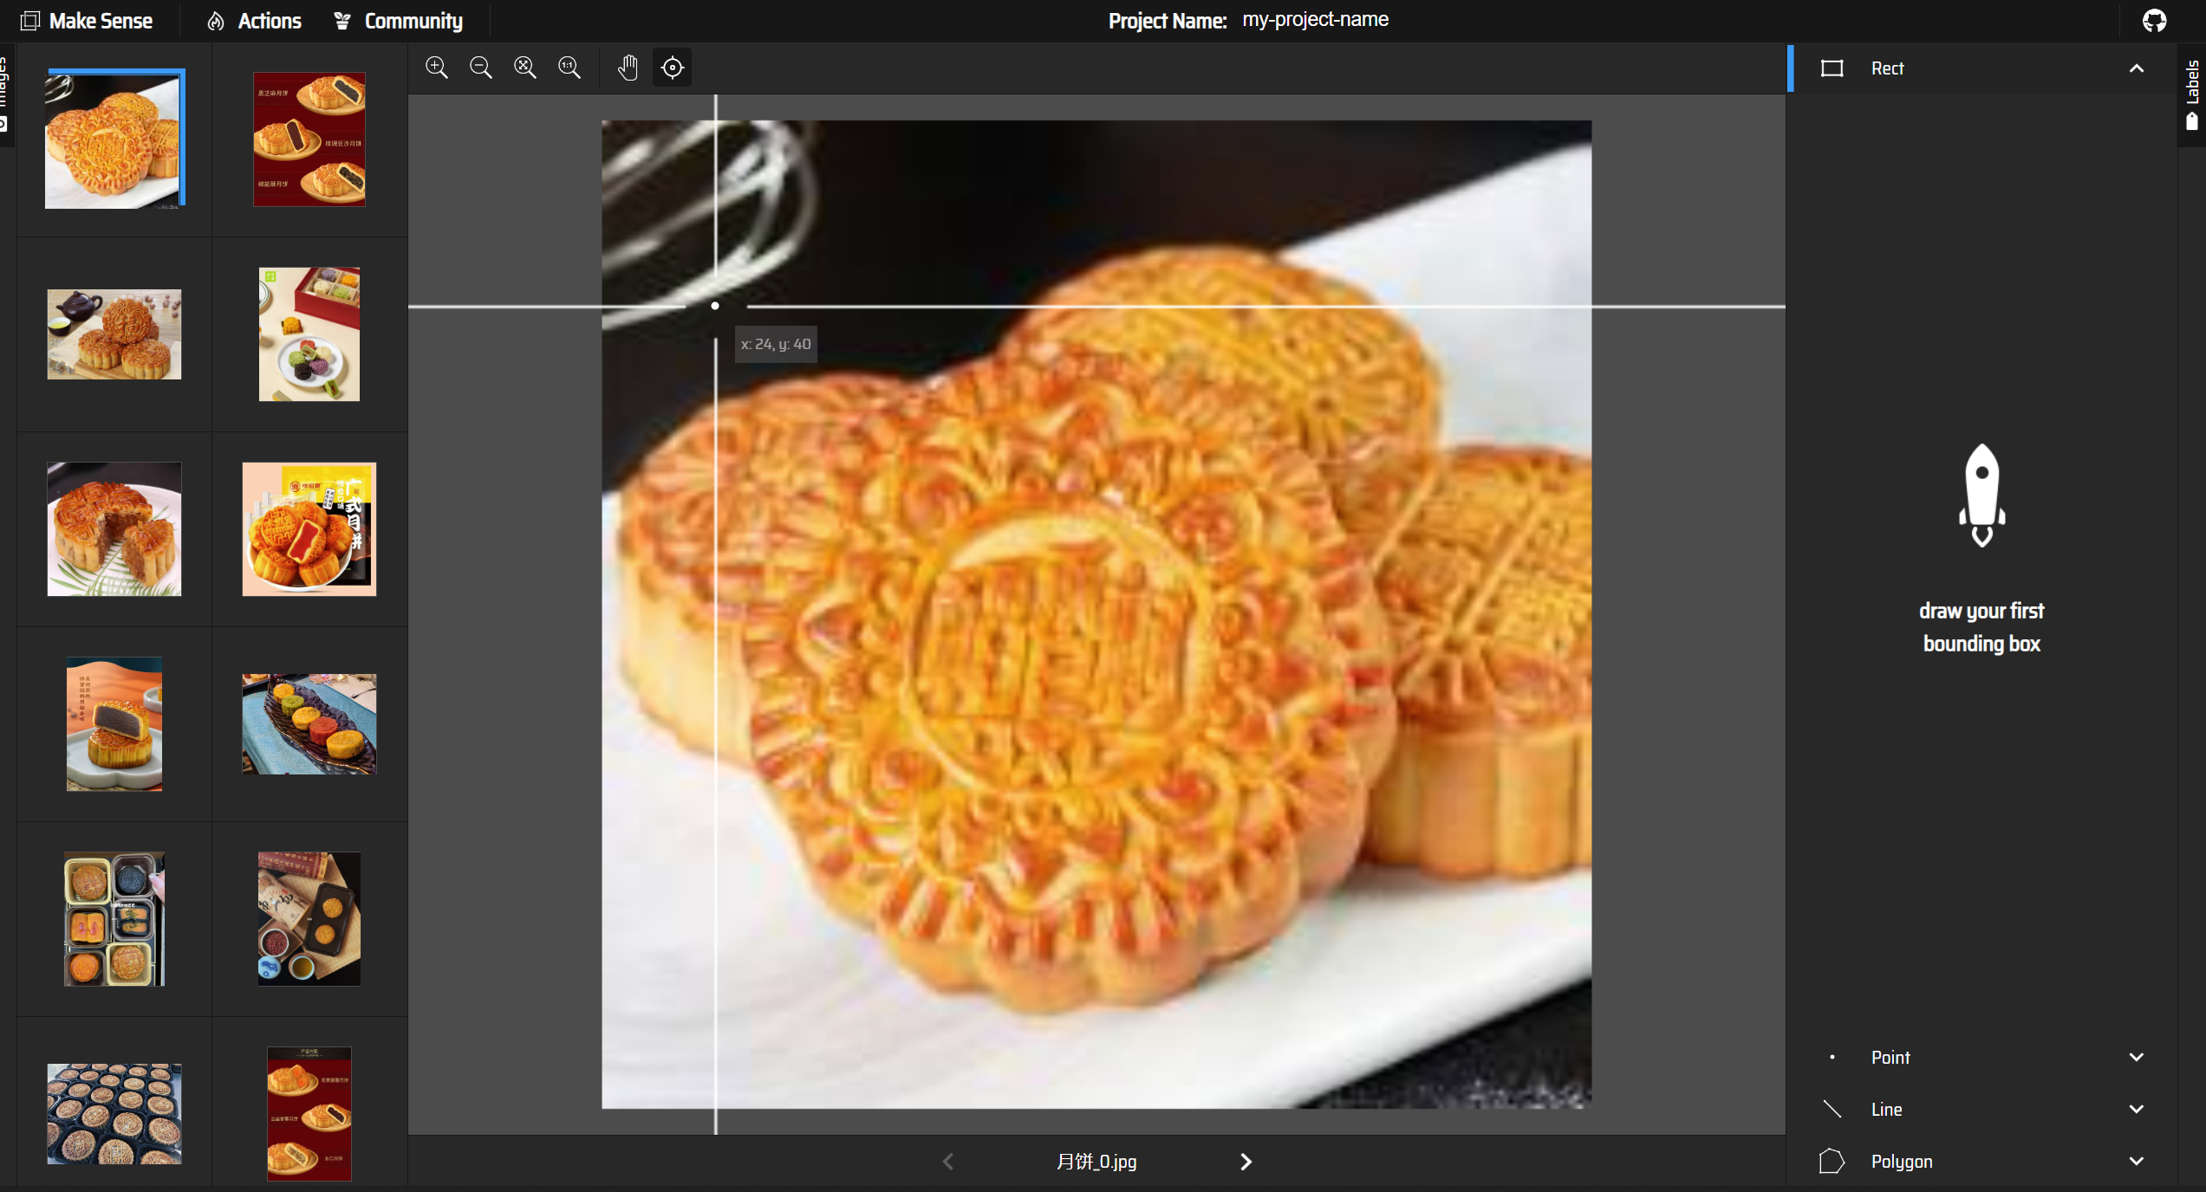Select the red mooncake poster thumbnail
The width and height of the screenshot is (2206, 1192).
pos(309,139)
